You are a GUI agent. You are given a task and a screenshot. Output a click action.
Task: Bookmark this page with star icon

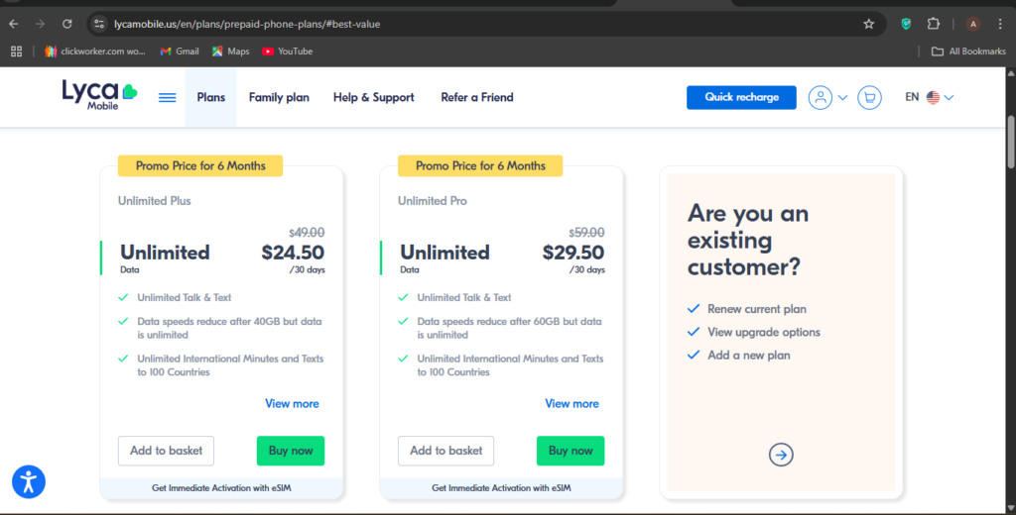(869, 24)
